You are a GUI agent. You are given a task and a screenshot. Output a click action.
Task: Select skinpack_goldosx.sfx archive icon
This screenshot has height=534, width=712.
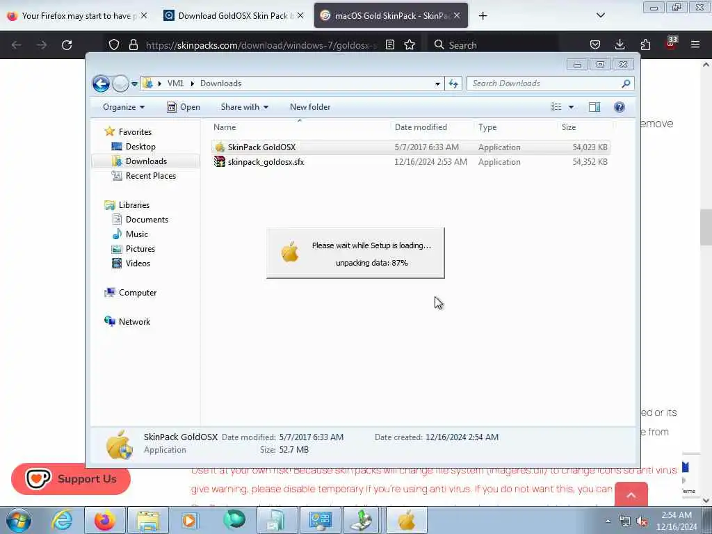(220, 161)
